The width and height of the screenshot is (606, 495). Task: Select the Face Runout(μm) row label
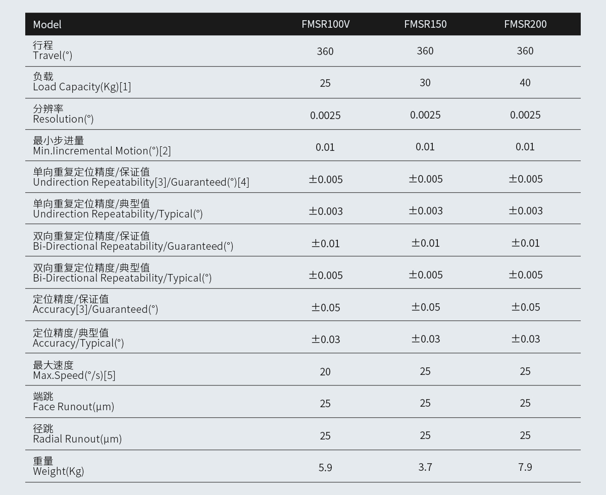pyautogui.click(x=73, y=407)
